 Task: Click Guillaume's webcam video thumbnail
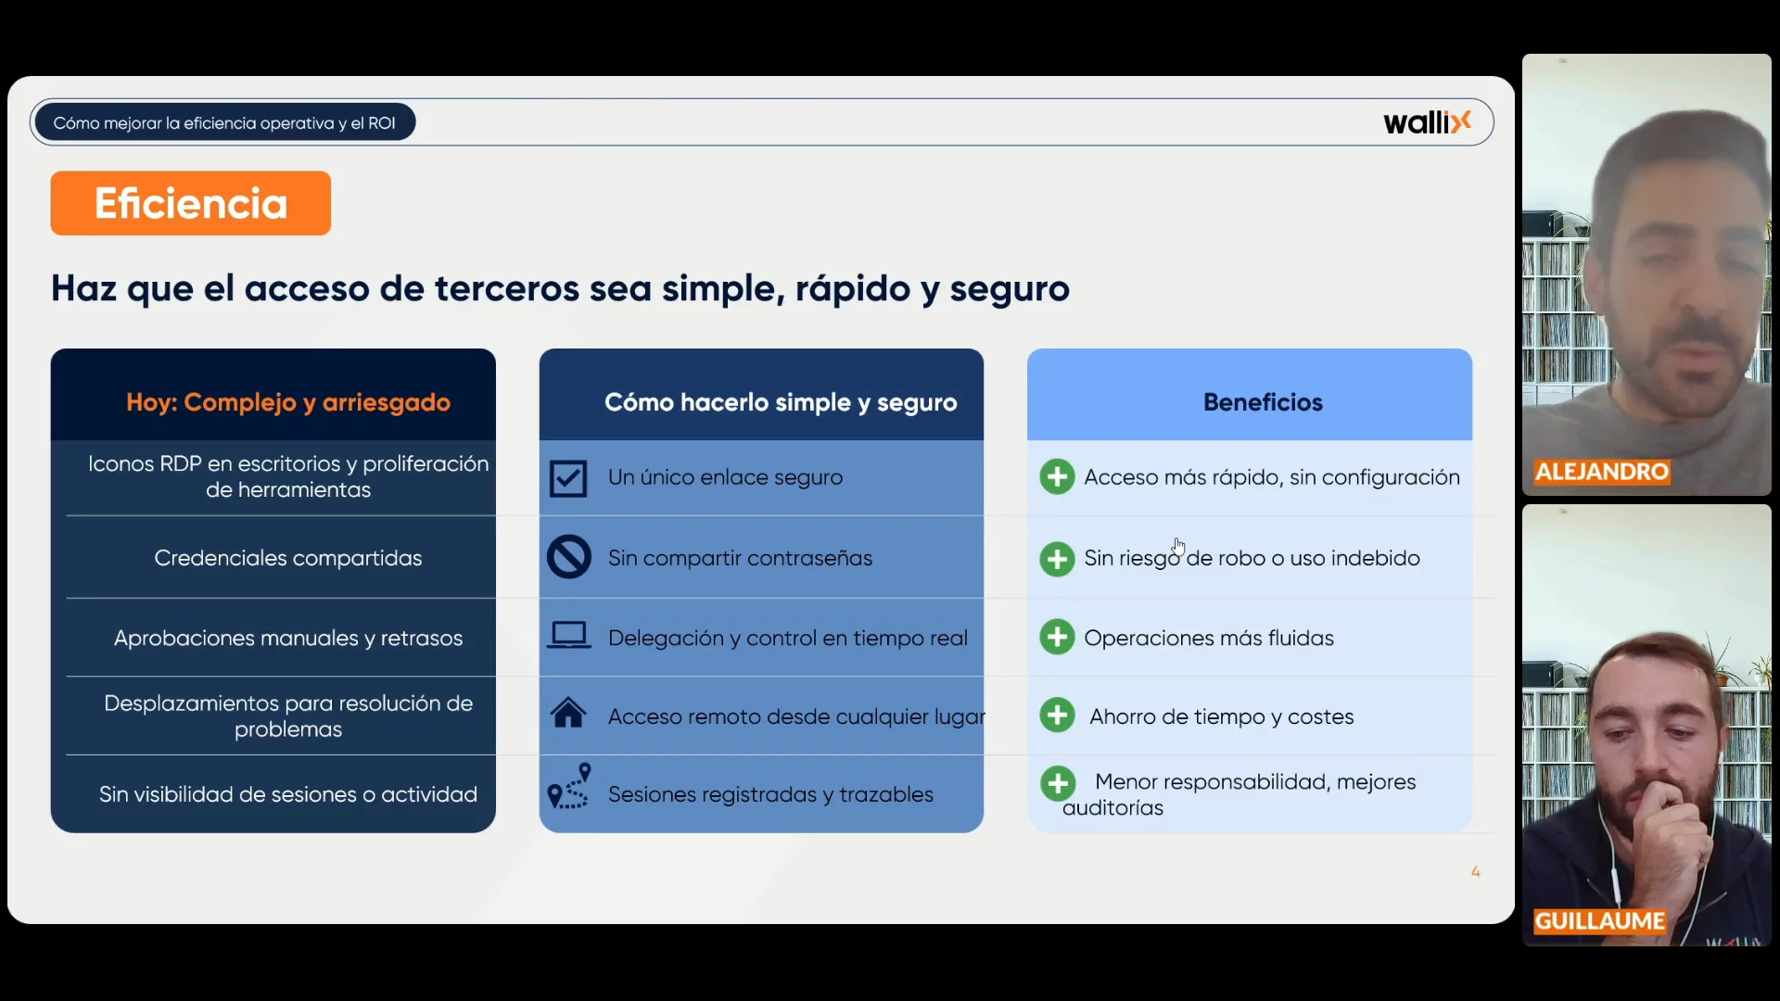click(x=1646, y=725)
